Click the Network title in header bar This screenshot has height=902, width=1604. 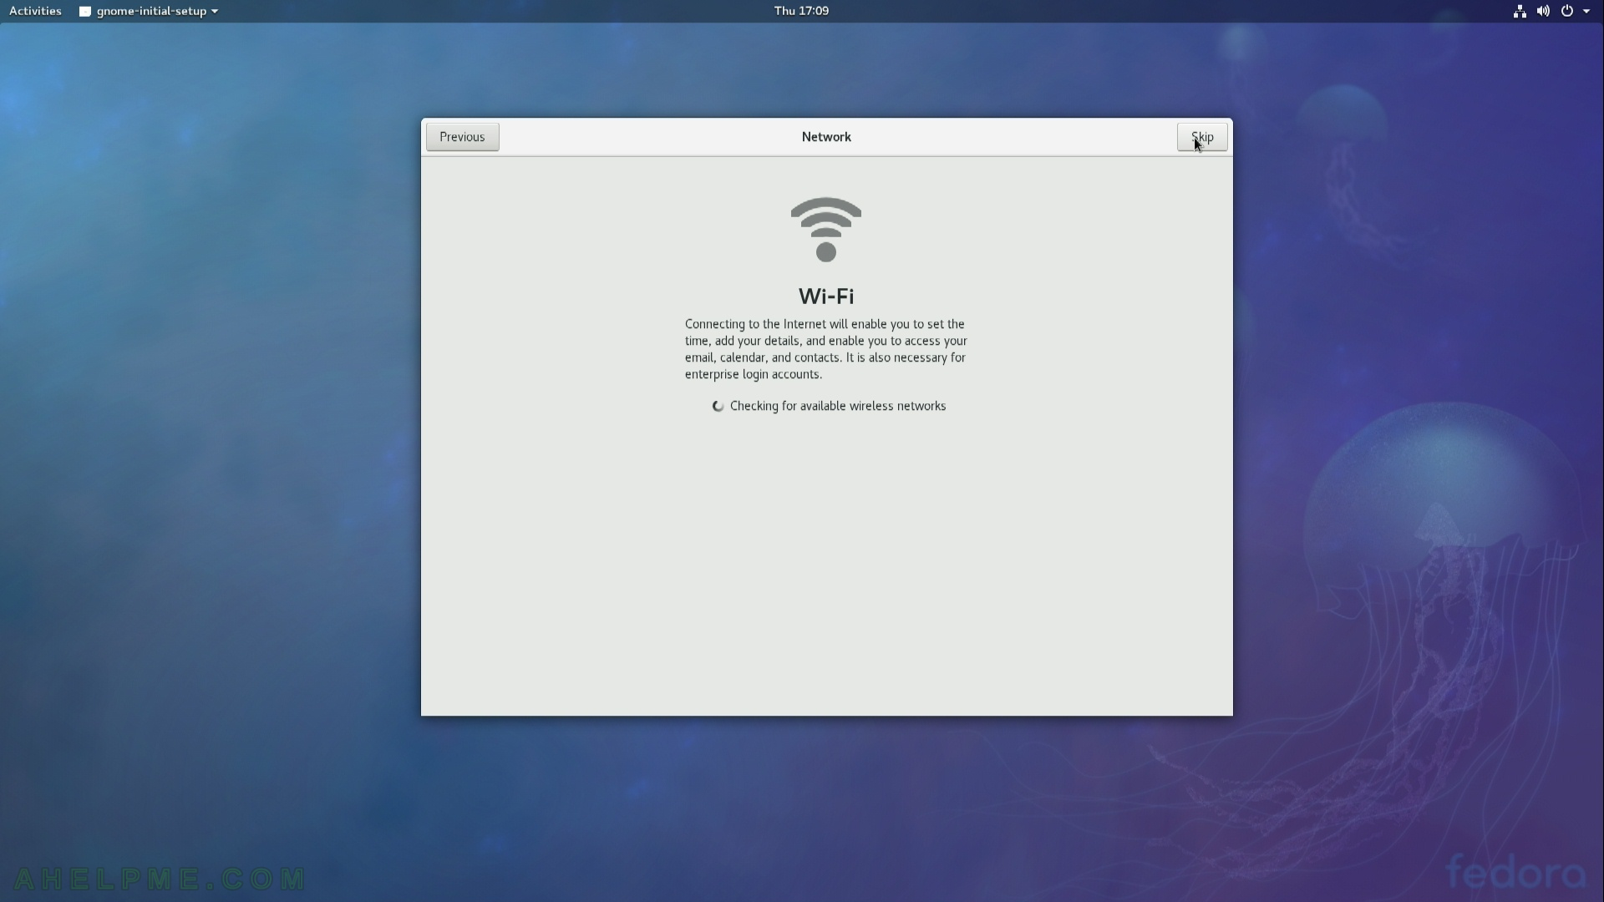coord(826,137)
